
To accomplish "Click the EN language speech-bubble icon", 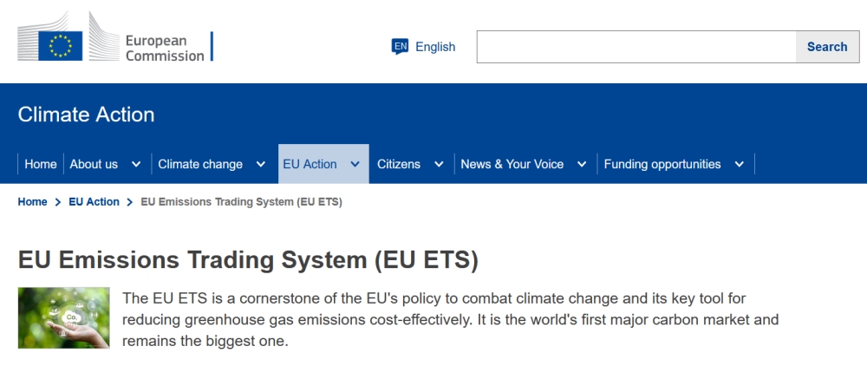I will click(x=400, y=47).
